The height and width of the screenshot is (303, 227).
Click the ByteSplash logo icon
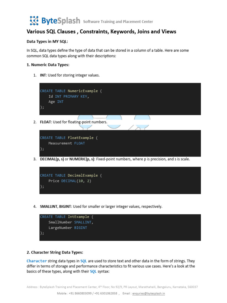34,21
